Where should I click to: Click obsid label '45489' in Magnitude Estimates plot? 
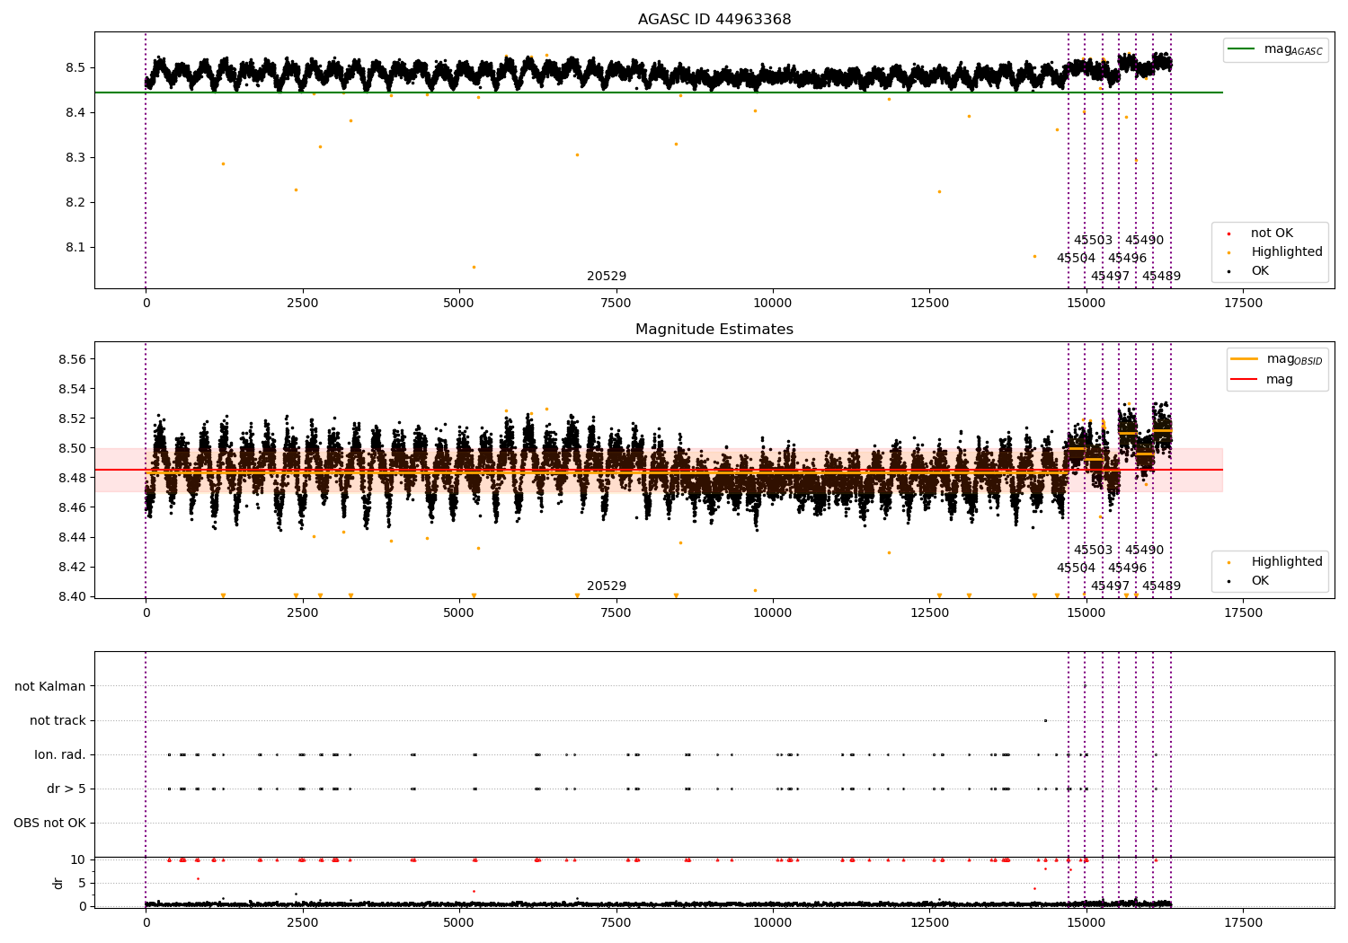pyautogui.click(x=1161, y=586)
